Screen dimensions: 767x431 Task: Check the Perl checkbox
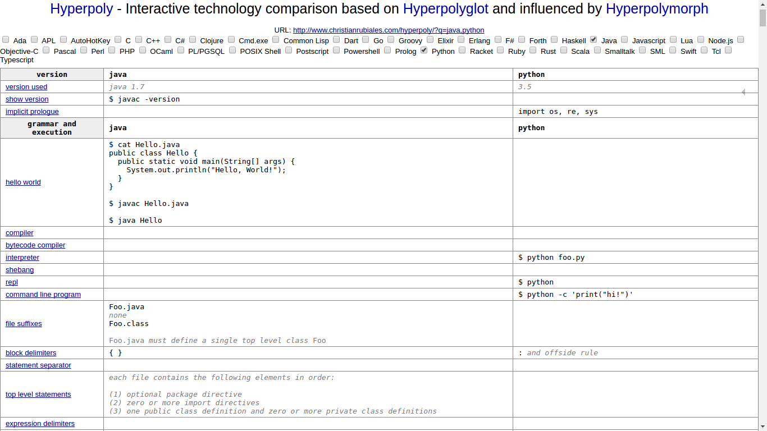[x=84, y=50]
